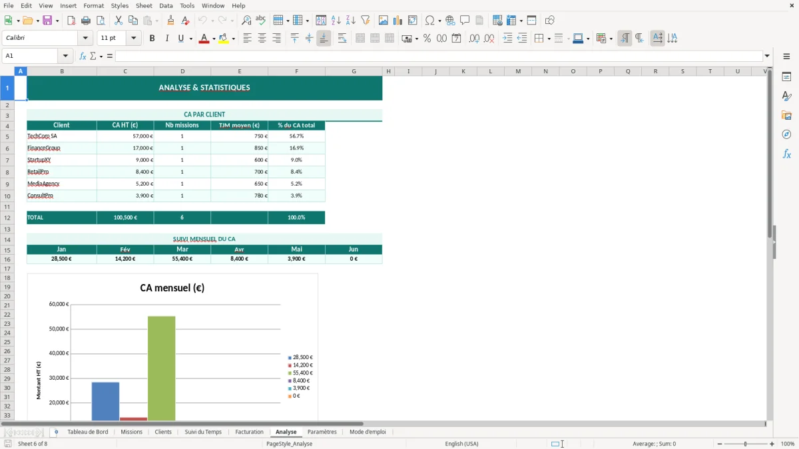Open special character dropdown arrow
The width and height of the screenshot is (799, 449).
click(x=439, y=21)
